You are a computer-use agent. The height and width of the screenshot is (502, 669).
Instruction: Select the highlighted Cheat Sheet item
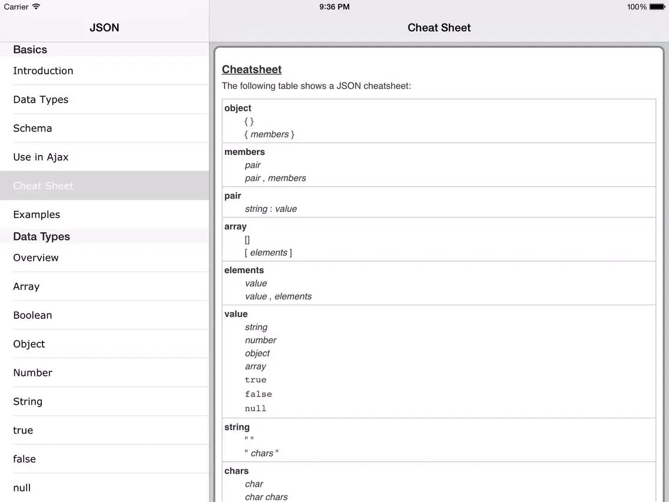[x=105, y=186]
